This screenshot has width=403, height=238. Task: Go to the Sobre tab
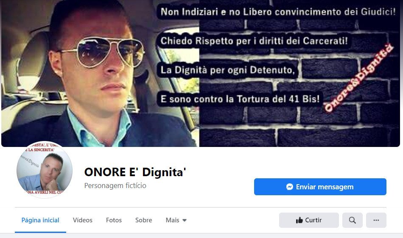144,220
